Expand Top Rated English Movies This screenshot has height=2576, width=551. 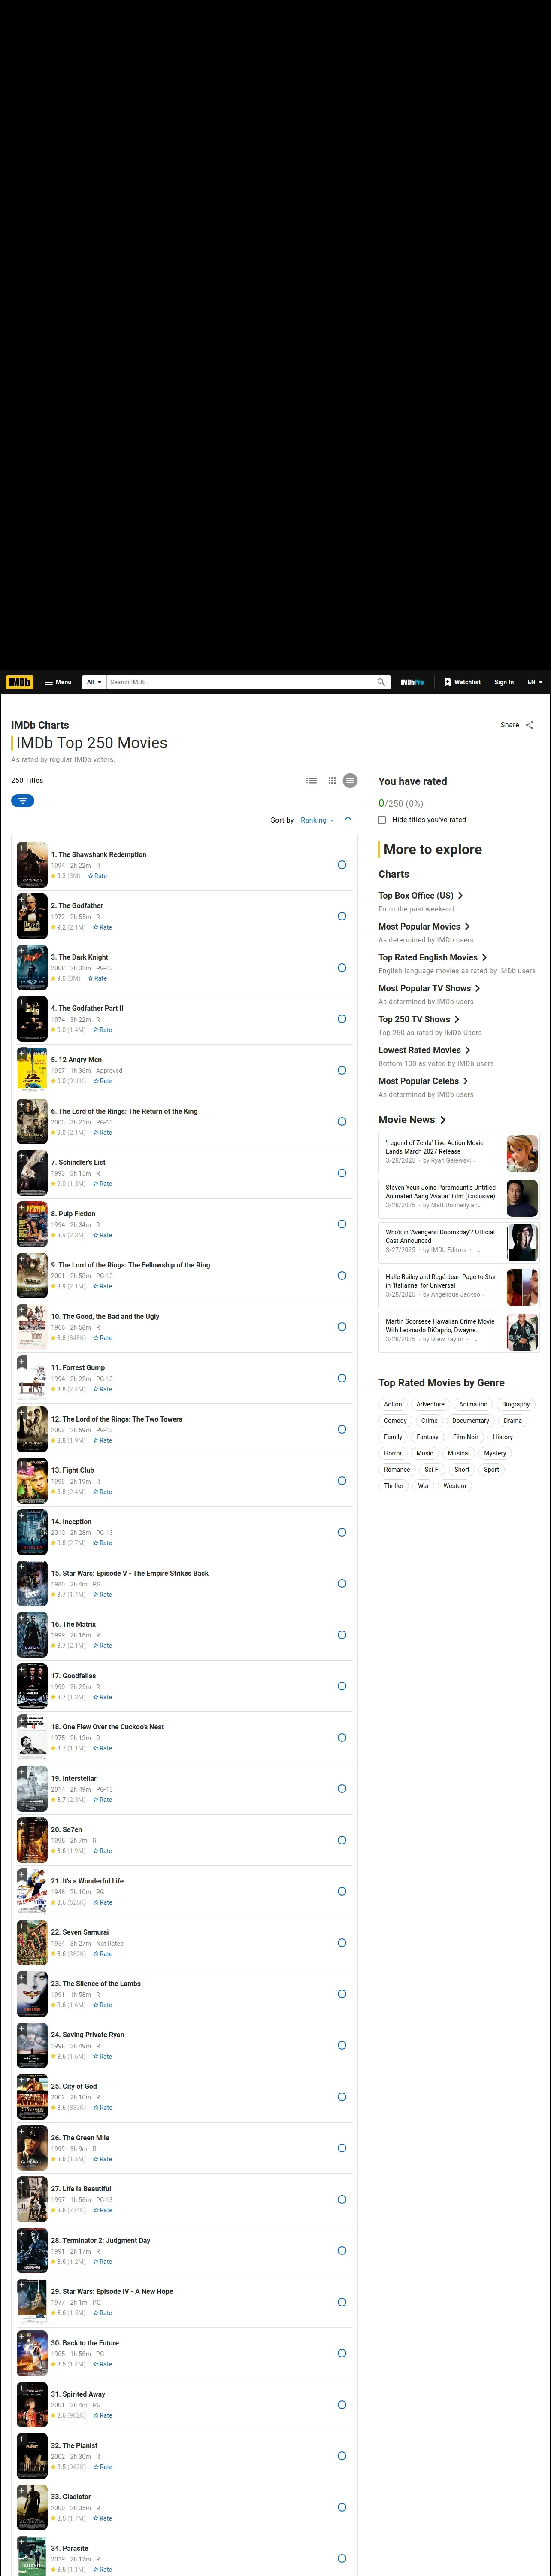433,957
